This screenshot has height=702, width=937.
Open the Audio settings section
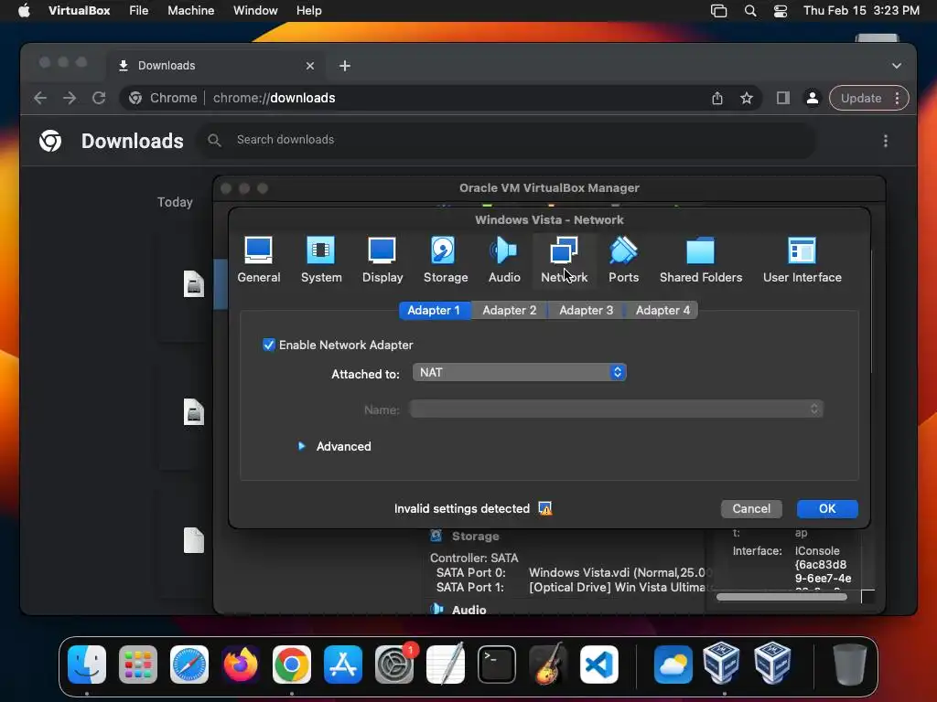pyautogui.click(x=504, y=261)
